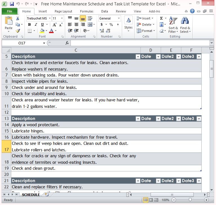This screenshot has width=216, height=205.
Task: Open Sort & Filter options
Action: pos(173,25)
